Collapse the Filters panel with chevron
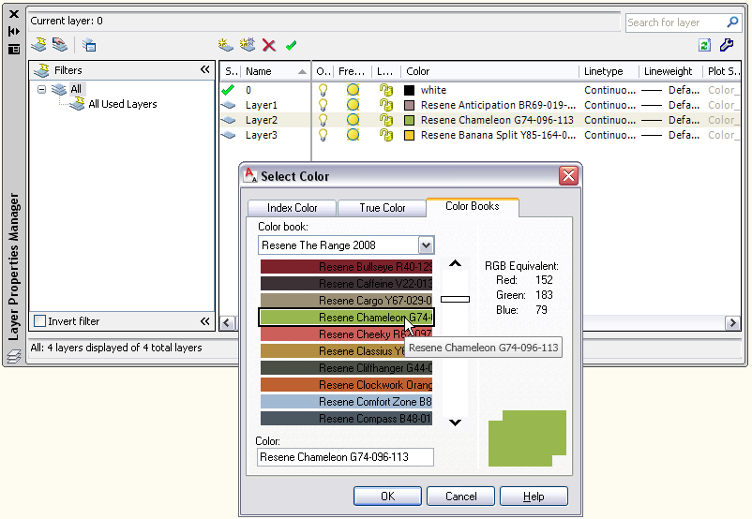752x519 pixels. pos(205,70)
